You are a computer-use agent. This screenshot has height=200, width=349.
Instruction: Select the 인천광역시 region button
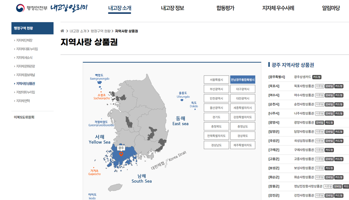[216, 98]
